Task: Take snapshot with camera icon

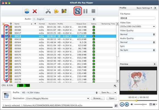Action: tap(154, 104)
